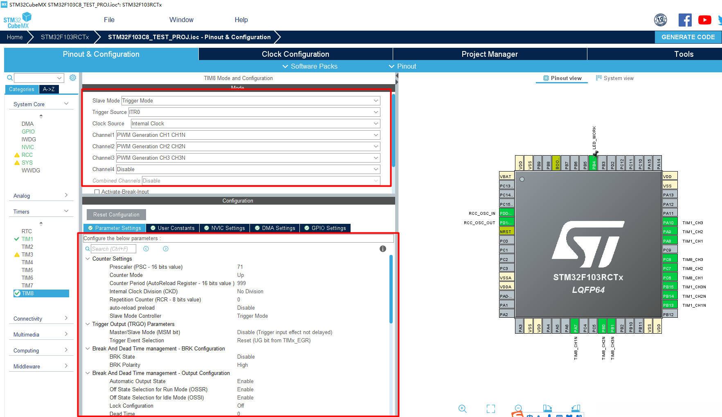
Task: Open the Software Packs dropdown menu
Action: click(x=310, y=66)
